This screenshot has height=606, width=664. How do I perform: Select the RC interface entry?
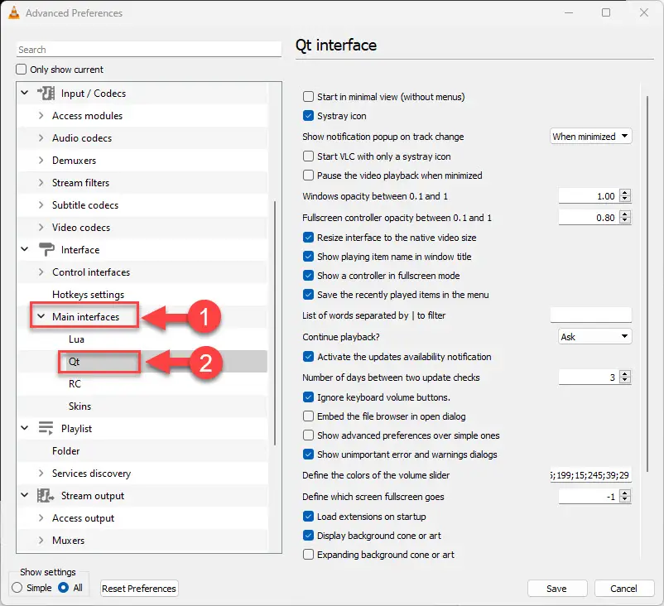(x=75, y=383)
